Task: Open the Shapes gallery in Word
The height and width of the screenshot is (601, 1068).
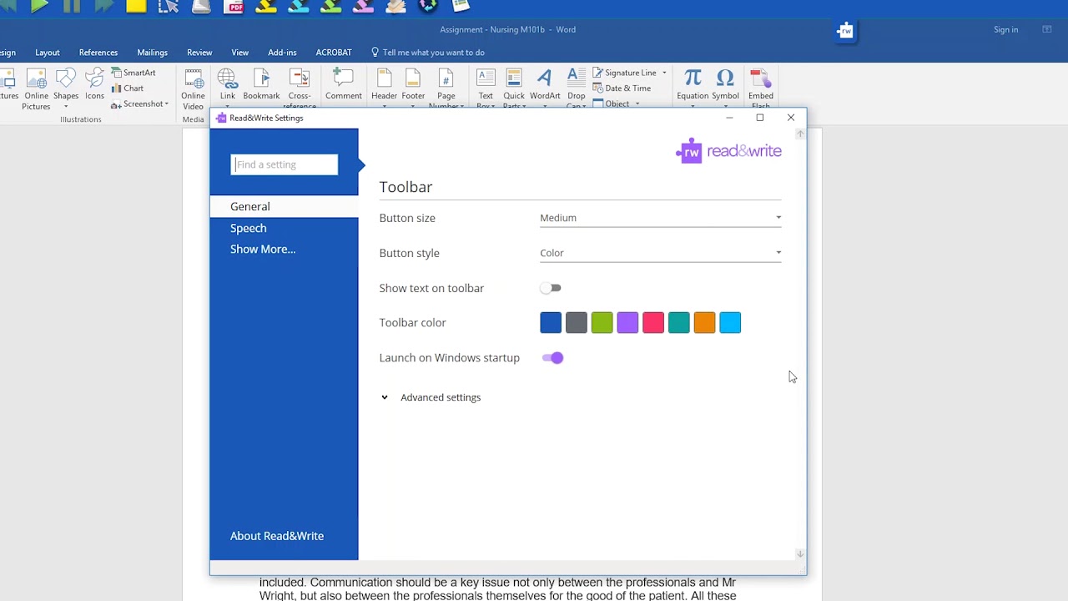Action: pos(66,89)
